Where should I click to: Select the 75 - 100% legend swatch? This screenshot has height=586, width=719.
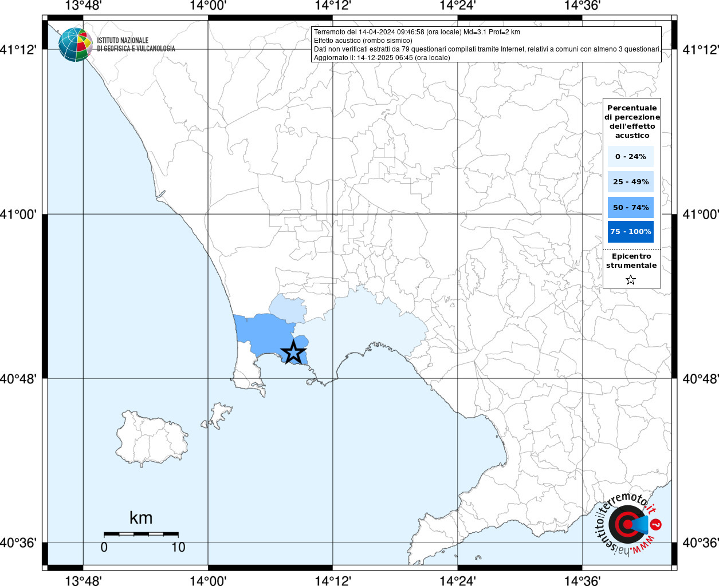point(631,232)
